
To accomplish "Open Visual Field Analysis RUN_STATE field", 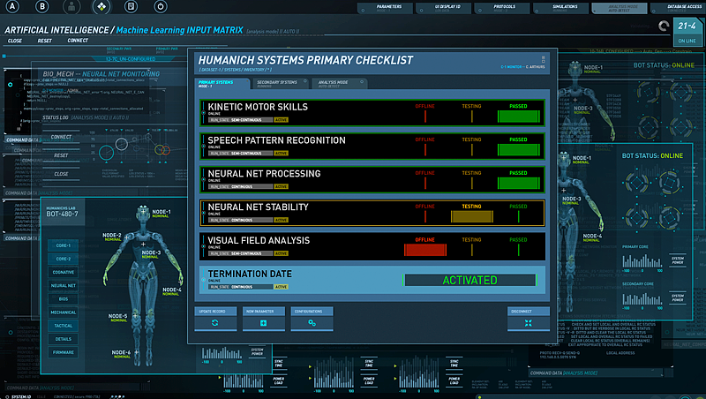I will [x=240, y=253].
